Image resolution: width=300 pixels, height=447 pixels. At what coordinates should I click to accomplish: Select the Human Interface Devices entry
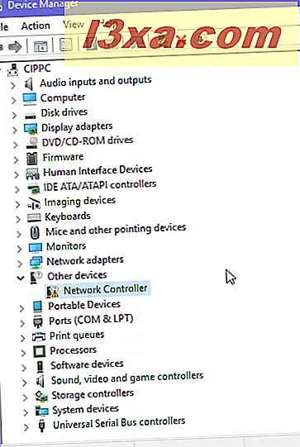(x=98, y=171)
